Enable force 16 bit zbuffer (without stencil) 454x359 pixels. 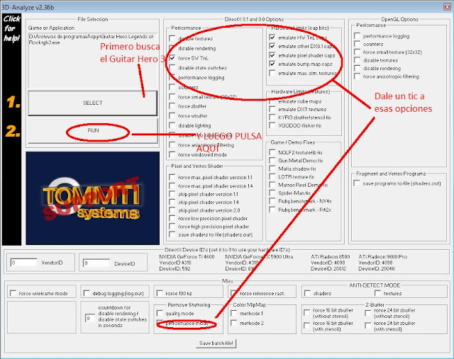pyautogui.click(x=307, y=313)
